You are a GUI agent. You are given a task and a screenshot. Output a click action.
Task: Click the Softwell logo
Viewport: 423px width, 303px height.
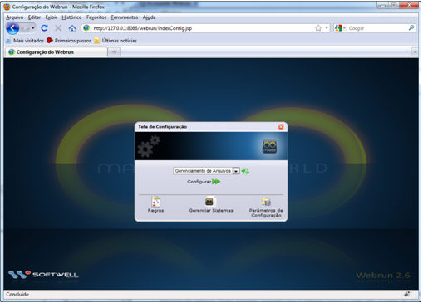point(43,274)
